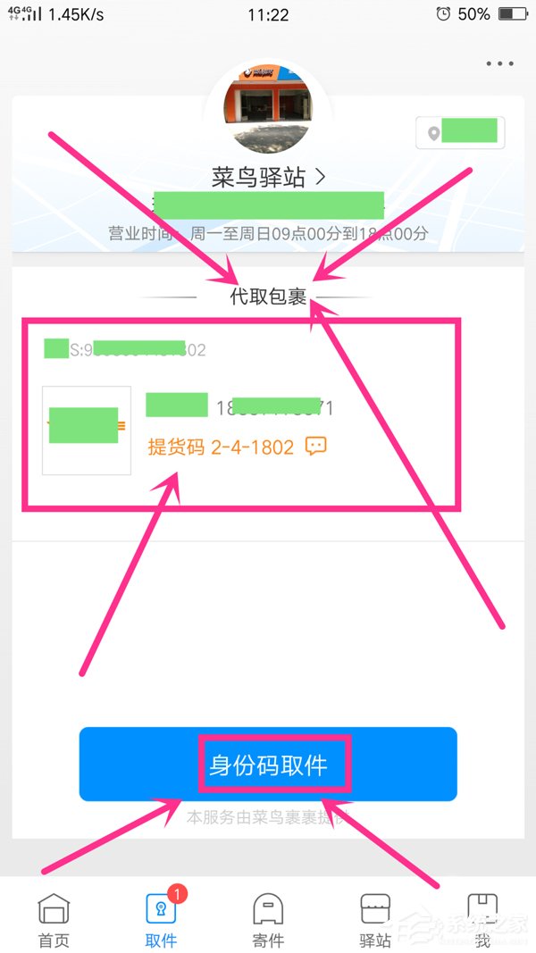
Task: Select the 取件 pickup tab icon
Action: [x=161, y=909]
